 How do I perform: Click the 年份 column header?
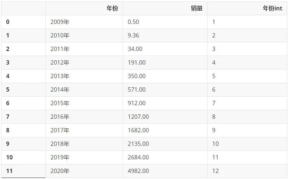[x=112, y=9]
